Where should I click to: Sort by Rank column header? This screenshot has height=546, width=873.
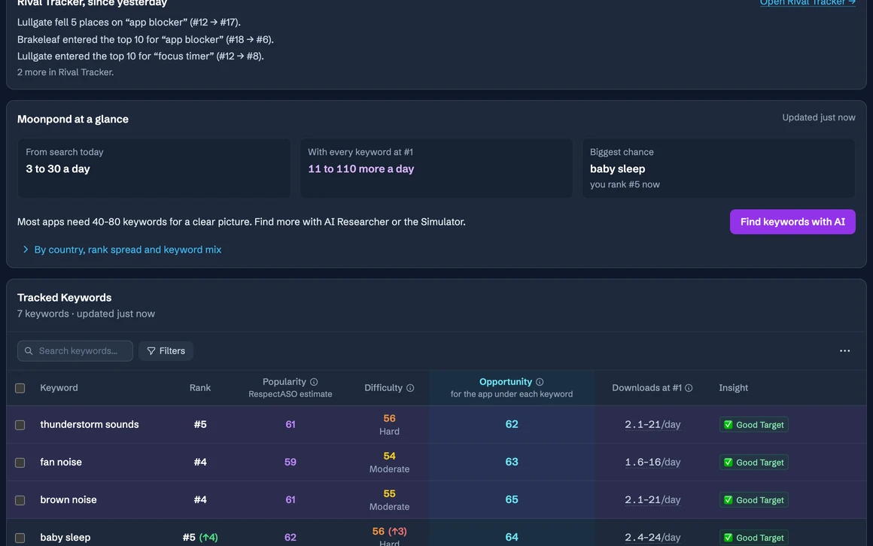pos(200,387)
